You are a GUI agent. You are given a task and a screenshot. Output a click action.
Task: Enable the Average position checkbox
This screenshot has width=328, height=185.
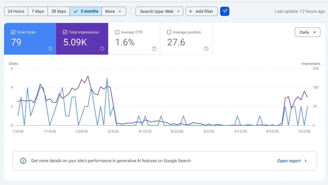(169, 32)
